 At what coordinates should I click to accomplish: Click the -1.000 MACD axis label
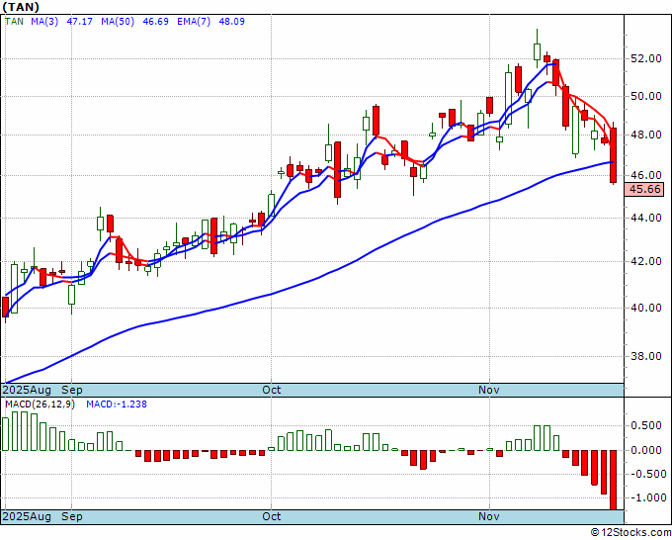(646, 497)
